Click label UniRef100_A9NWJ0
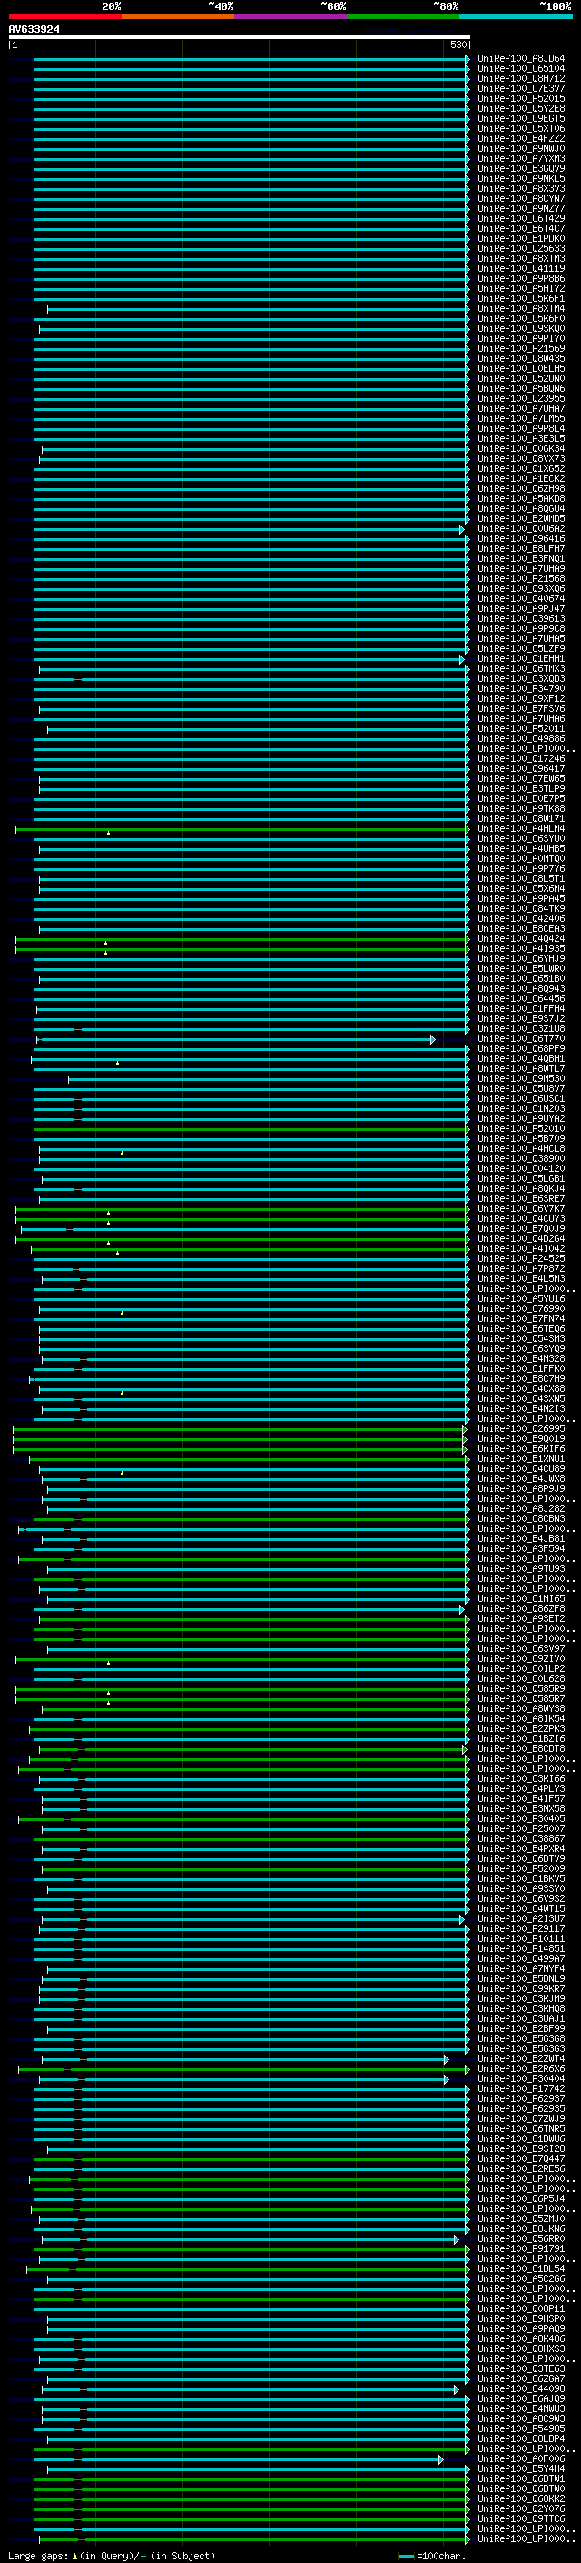Screen dimensions: 581x2563 [x=521, y=148]
